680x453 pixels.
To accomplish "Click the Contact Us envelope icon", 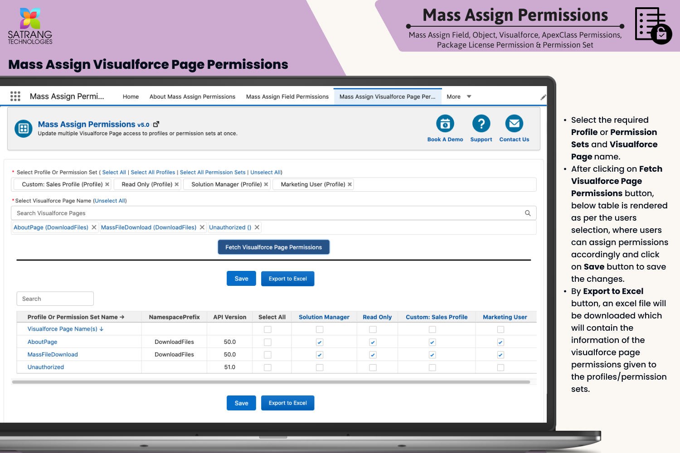I will tap(514, 124).
